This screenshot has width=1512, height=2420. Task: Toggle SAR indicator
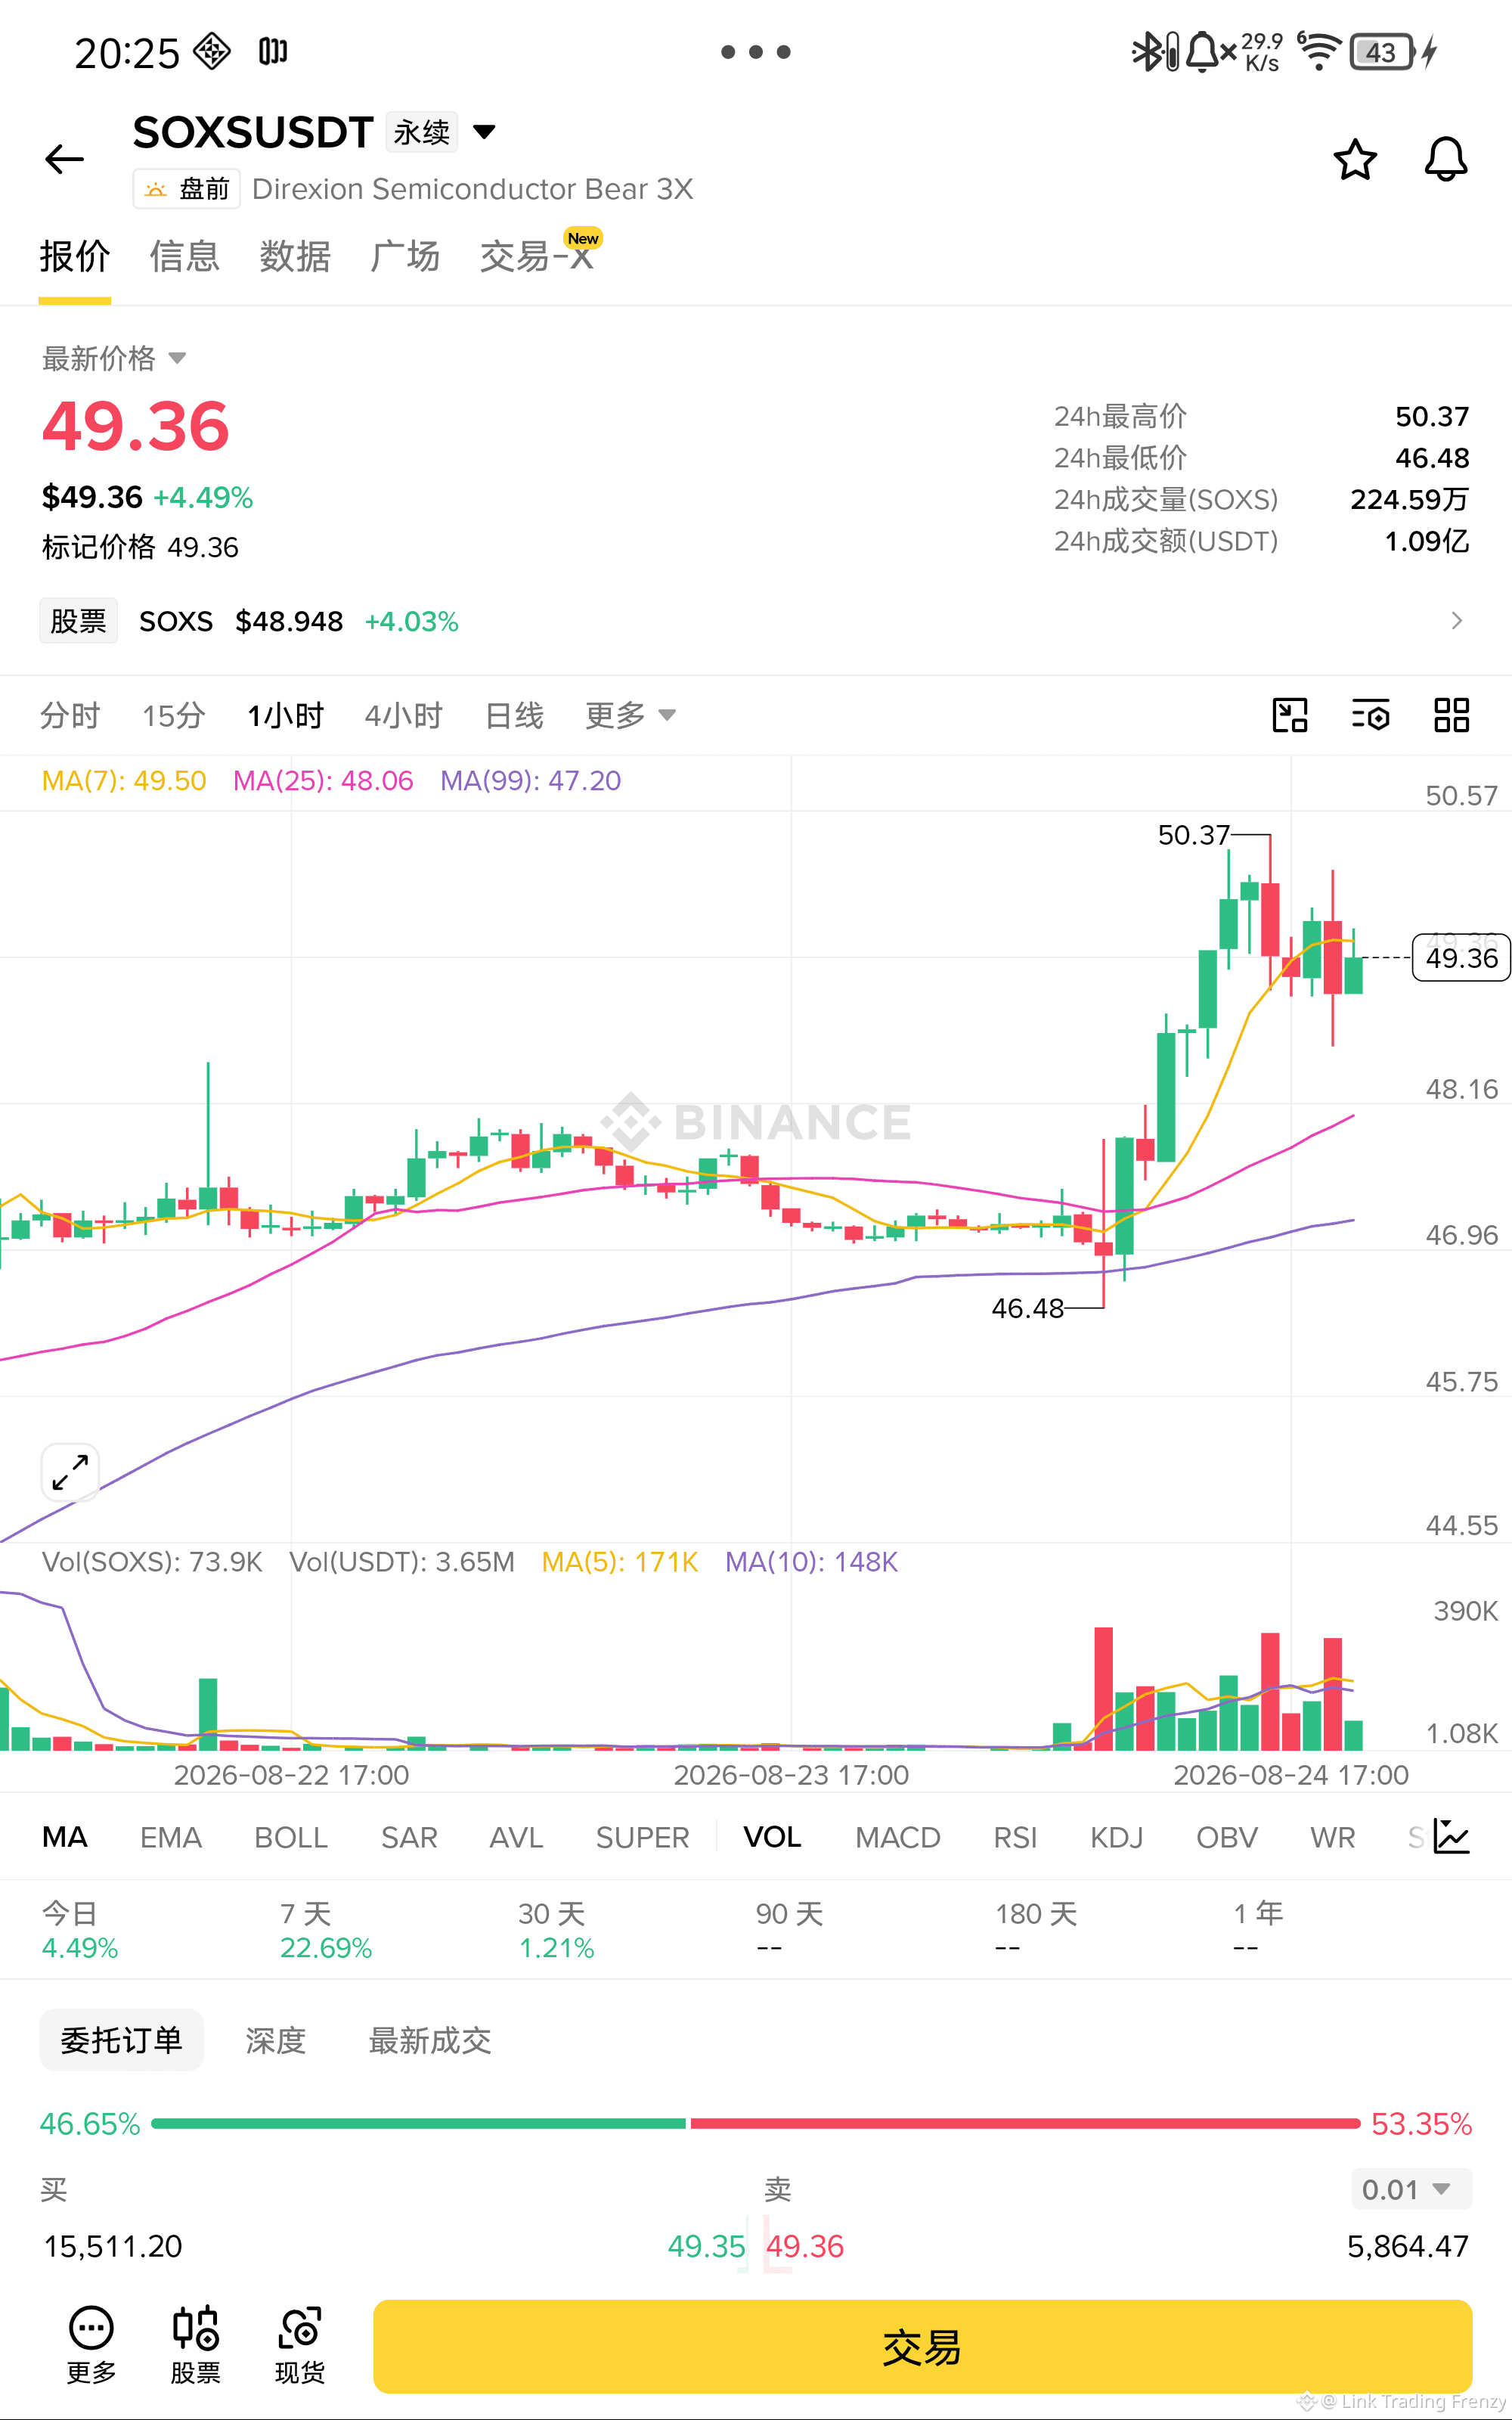409,1837
